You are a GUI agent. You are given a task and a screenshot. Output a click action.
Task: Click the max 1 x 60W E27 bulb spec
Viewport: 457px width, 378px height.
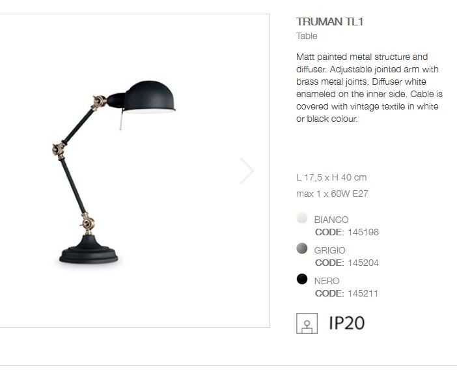[x=332, y=194]
